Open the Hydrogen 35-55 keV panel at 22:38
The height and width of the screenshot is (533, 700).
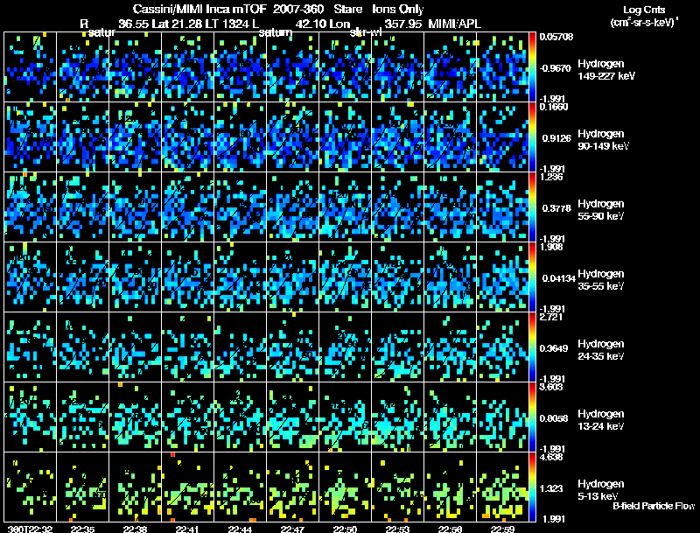click(x=136, y=277)
